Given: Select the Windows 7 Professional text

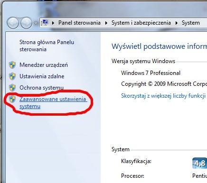Looking at the screenshot, I should (151, 73).
